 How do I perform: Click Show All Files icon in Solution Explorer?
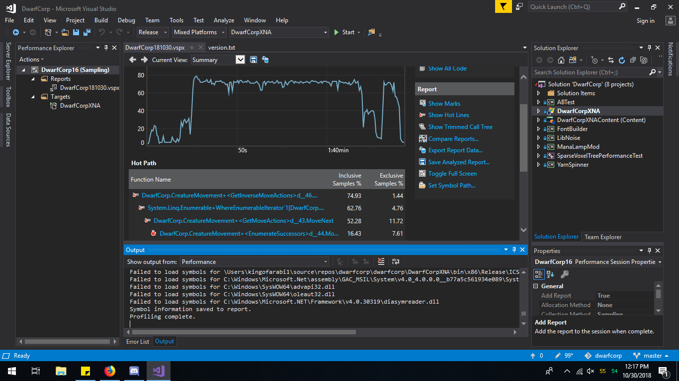(644, 60)
